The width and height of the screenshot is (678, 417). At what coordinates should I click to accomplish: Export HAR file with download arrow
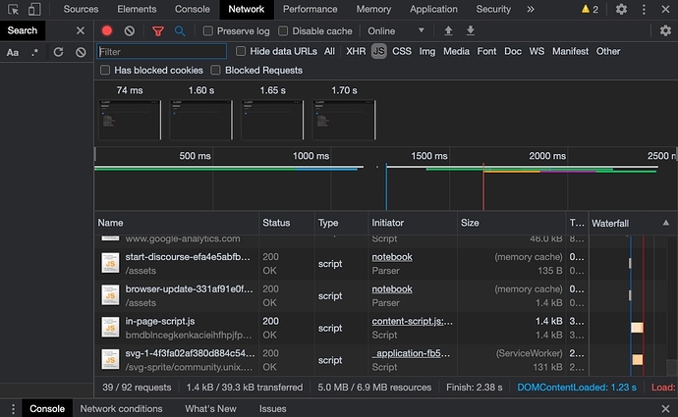tap(471, 30)
